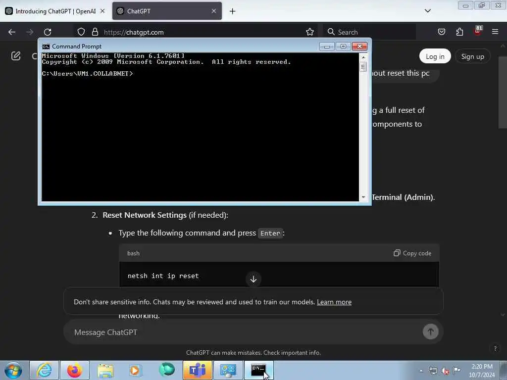Close the Introducing ChatGPT tab
Image resolution: width=507 pixels, height=380 pixels.
[x=102, y=11]
